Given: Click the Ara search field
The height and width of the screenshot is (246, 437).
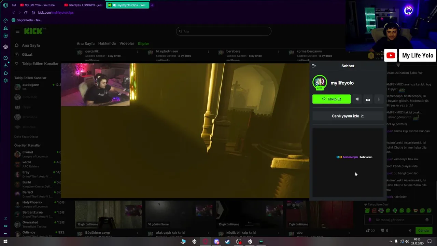Looking at the screenshot, I should [x=224, y=31].
